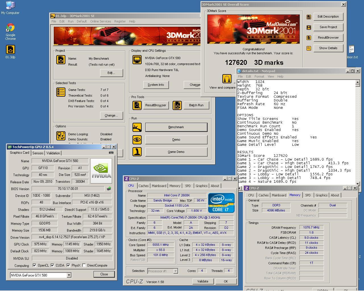
Task: Toggle the CUDA checkbox
Action: [x=52, y=265]
